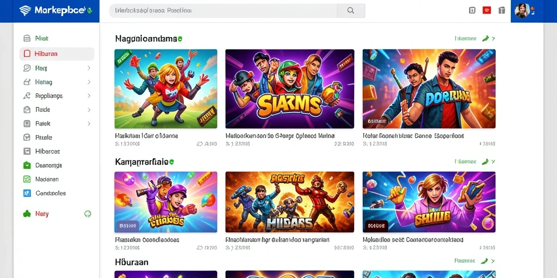Screen dimensions: 557x278
Task: Open the SLARMS game thumbnail
Action: point(289,89)
